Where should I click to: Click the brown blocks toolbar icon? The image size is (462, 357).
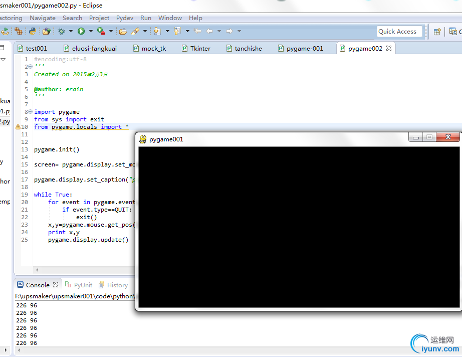pos(18,31)
